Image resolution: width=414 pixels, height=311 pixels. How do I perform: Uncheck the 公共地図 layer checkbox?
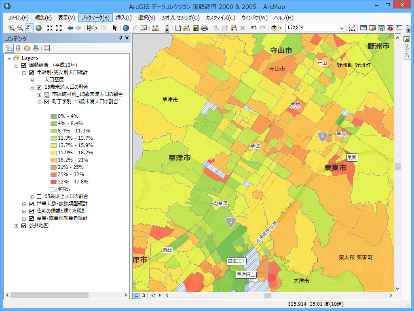[x=23, y=226]
